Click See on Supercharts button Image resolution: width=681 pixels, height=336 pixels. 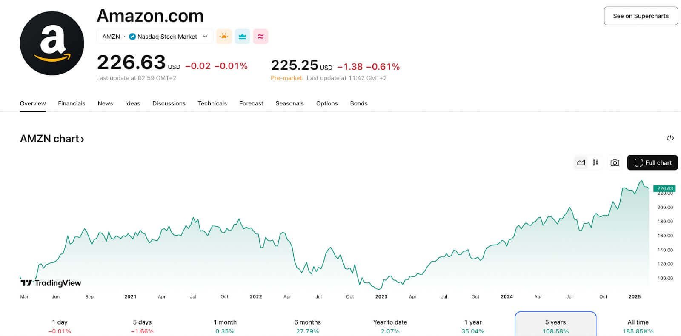[641, 16]
